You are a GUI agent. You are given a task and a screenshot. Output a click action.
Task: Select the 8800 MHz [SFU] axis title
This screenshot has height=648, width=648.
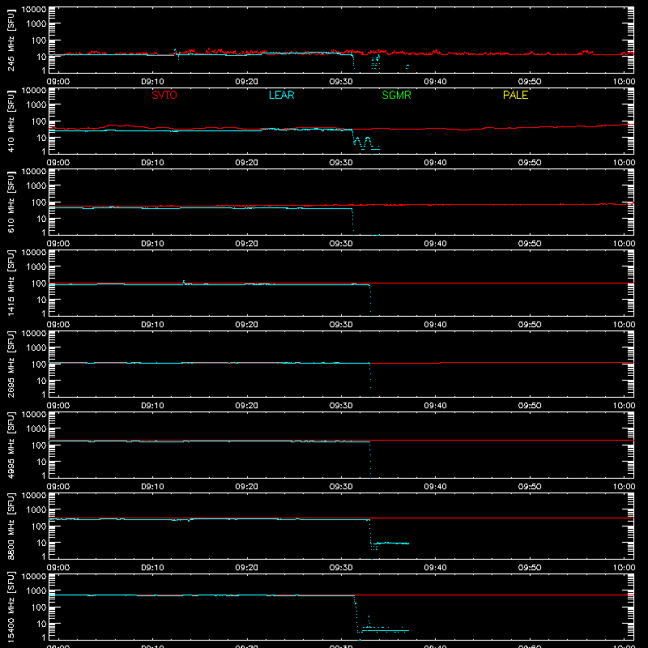11,526
